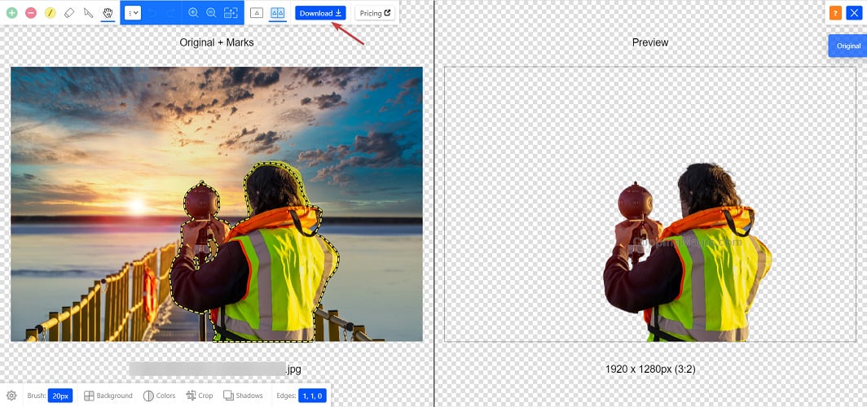
Task: Select the green Keep (plus) tool
Action: coord(11,13)
